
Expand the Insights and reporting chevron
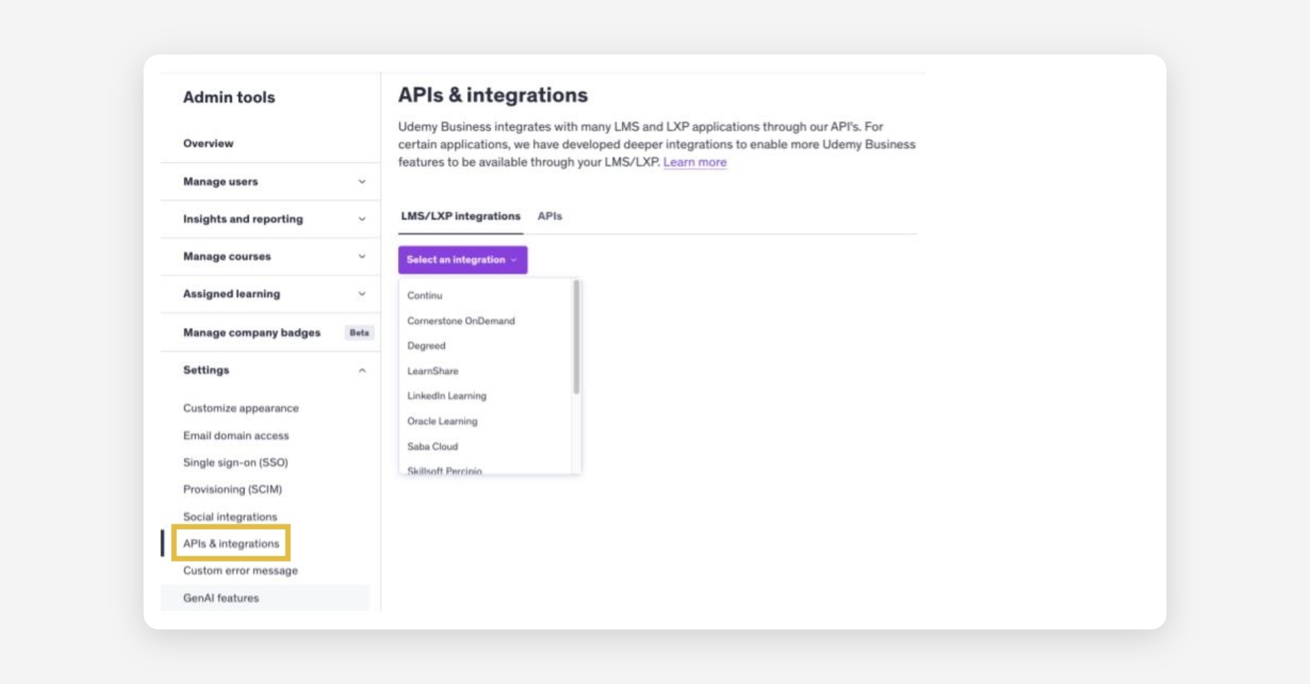[362, 219]
